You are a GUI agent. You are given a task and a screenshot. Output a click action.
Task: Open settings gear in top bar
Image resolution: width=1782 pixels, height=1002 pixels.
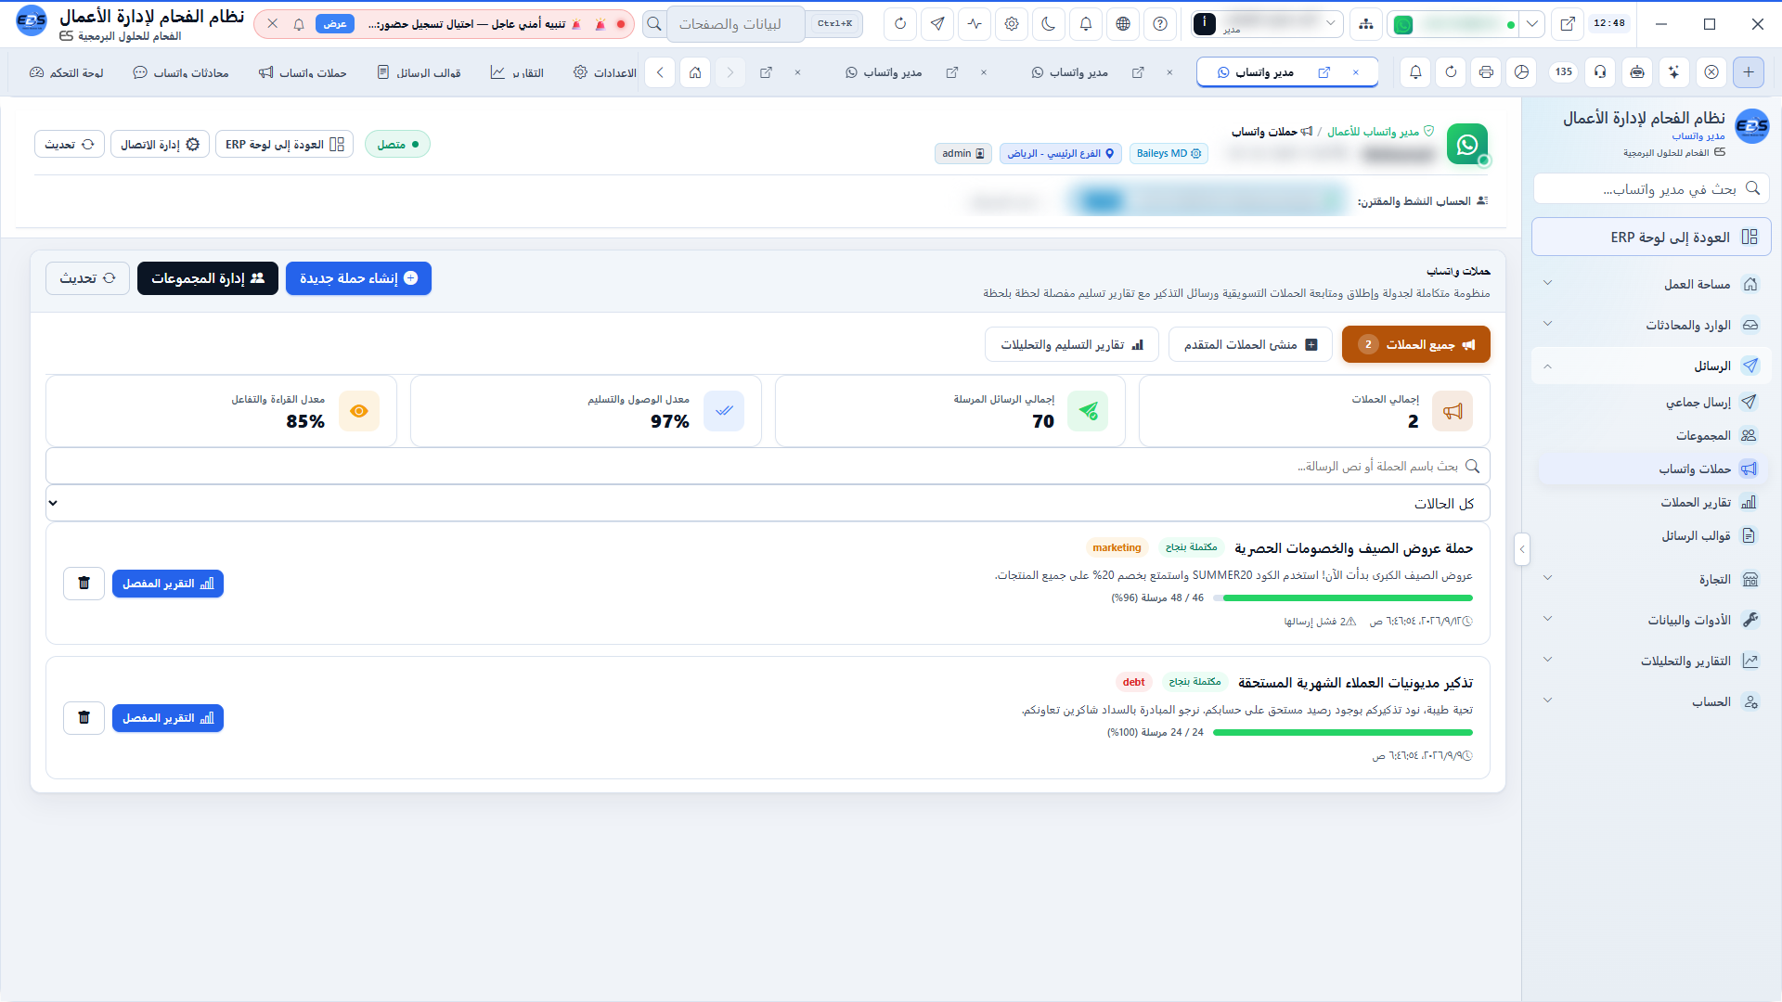tap(1012, 24)
